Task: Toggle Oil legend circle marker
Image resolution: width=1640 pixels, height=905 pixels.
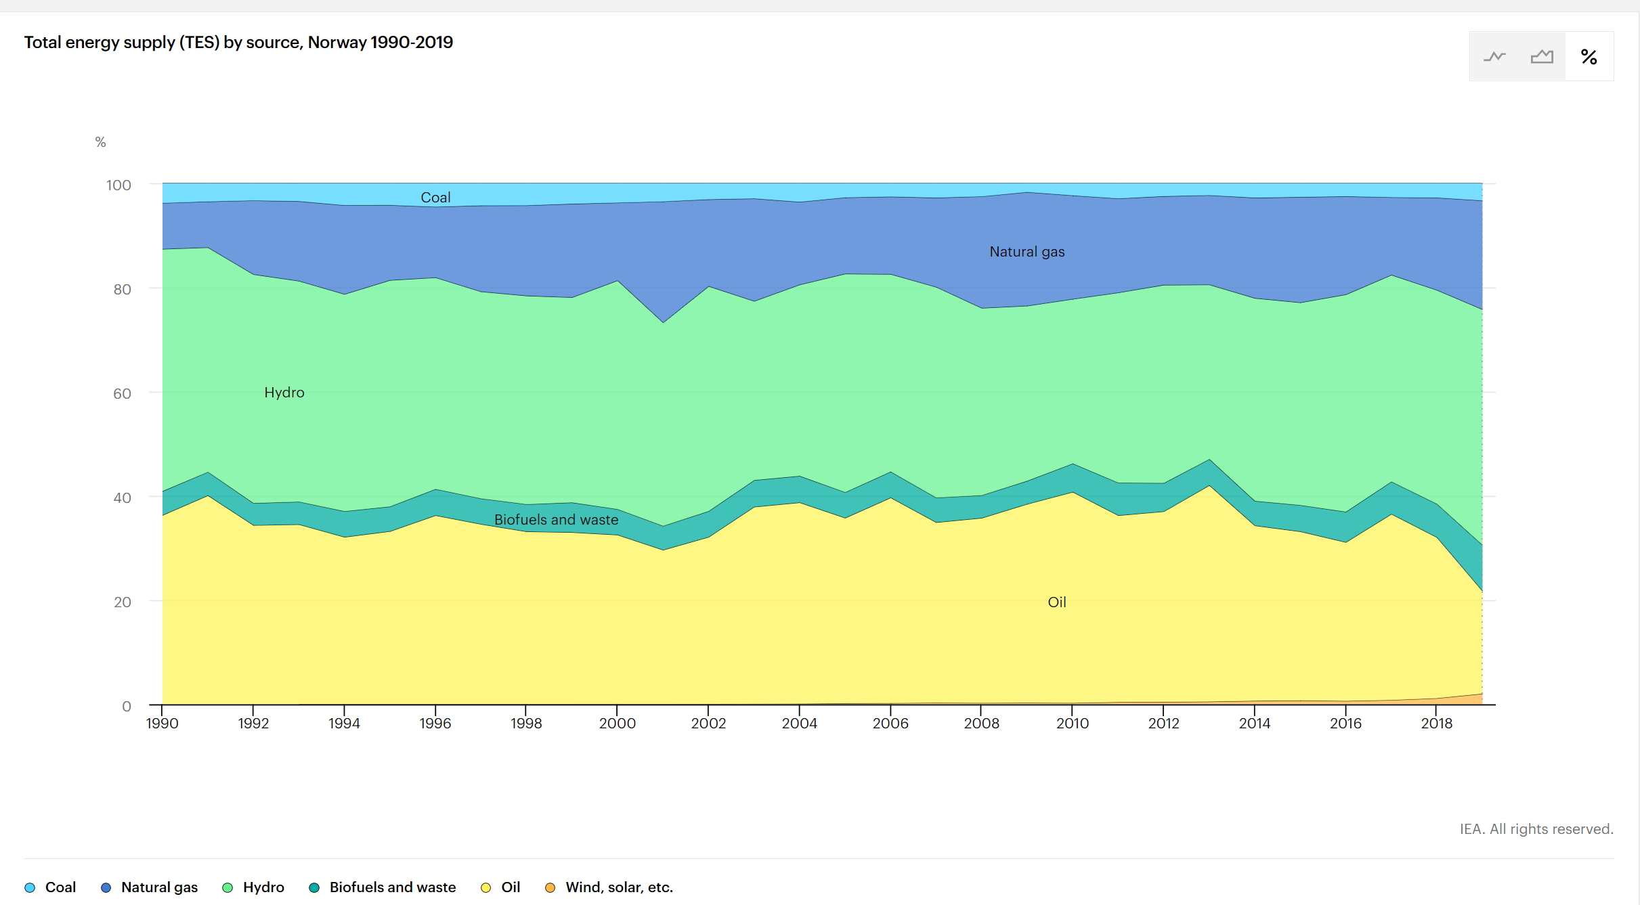Action: click(485, 887)
